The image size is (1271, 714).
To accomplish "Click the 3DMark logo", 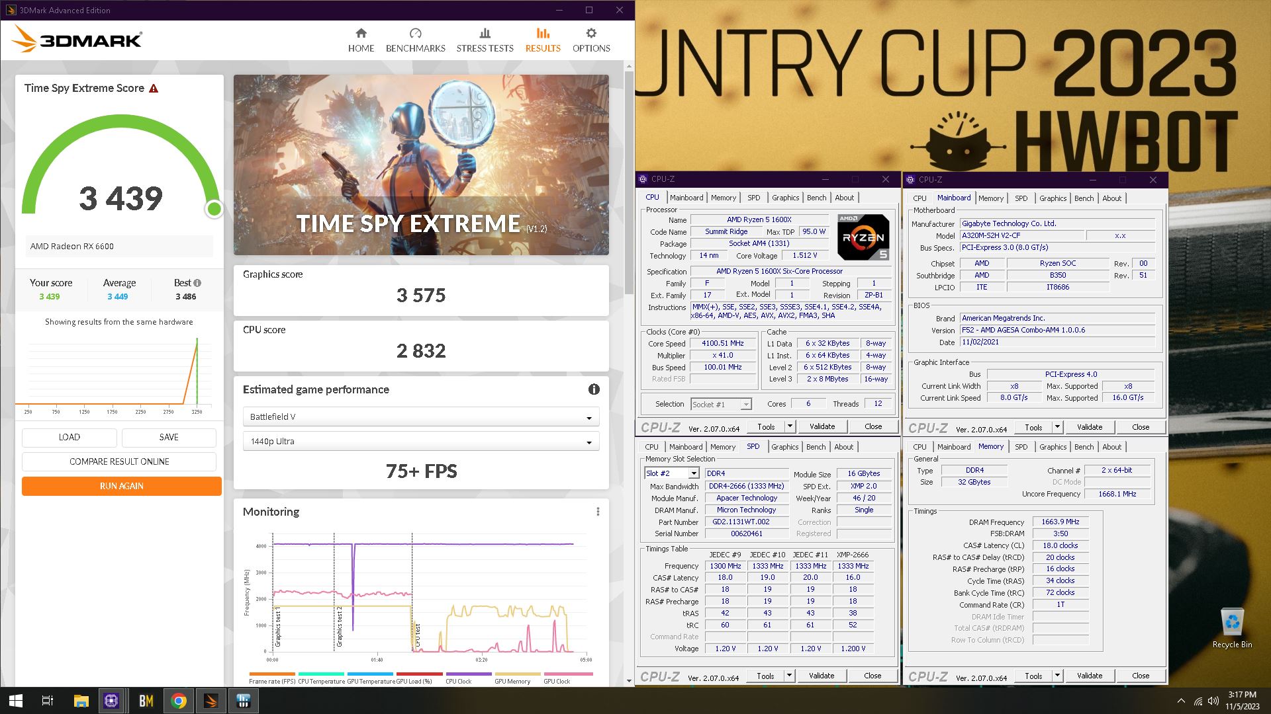I will click(x=77, y=40).
